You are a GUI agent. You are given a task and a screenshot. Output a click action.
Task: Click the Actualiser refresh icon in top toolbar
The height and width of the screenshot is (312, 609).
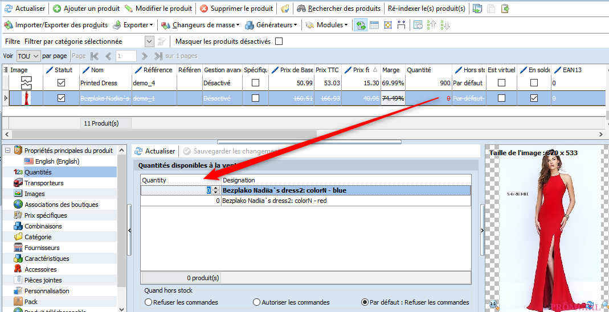point(8,8)
